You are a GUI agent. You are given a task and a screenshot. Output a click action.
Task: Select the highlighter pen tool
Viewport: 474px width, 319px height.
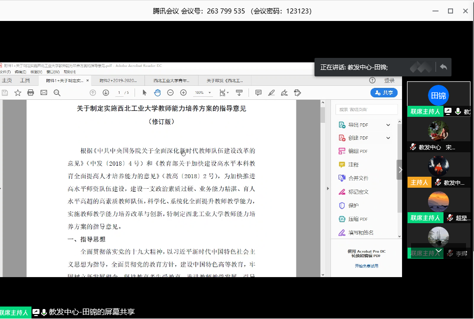point(271,93)
